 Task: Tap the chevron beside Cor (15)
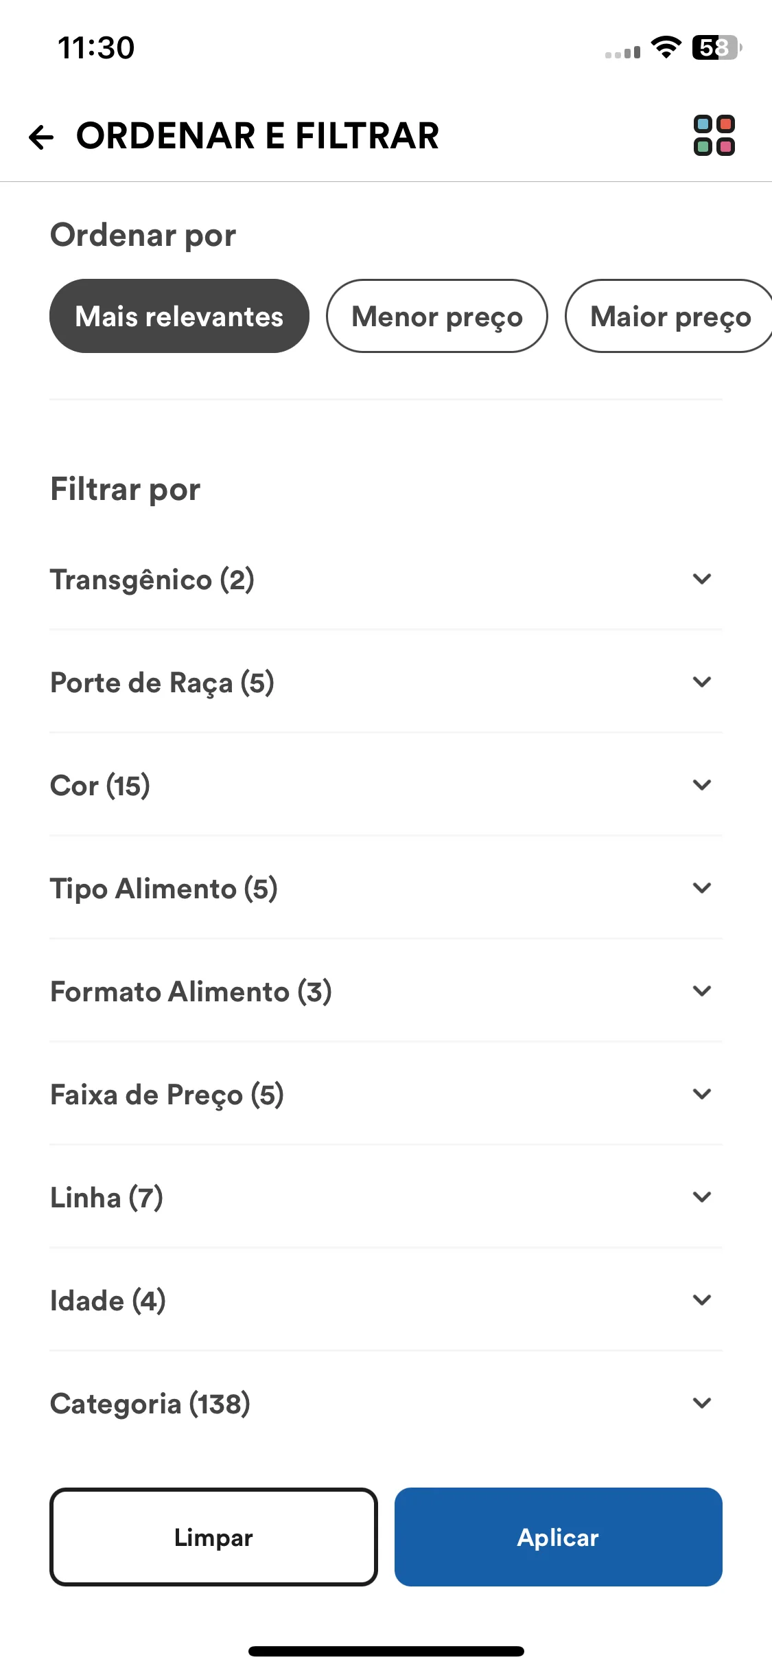[702, 785]
